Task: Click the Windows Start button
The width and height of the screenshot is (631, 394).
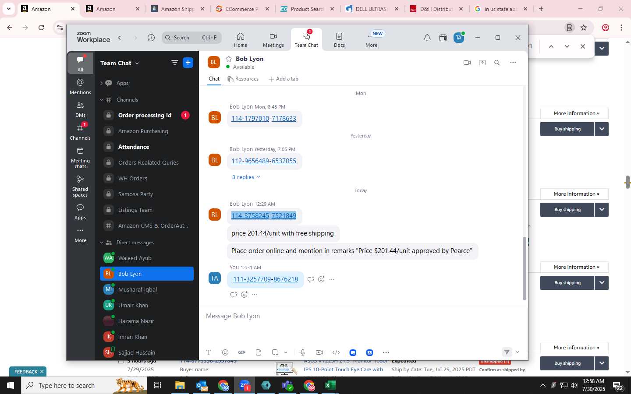Action: click(x=10, y=385)
